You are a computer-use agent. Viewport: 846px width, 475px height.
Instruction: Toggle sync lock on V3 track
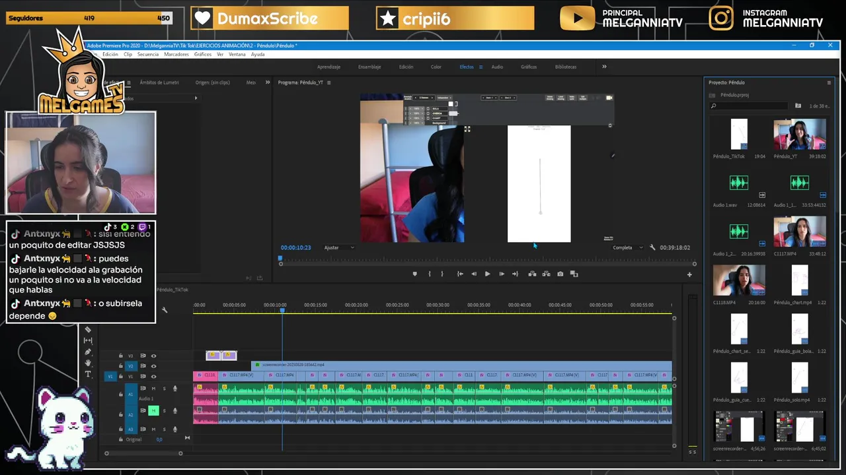(143, 356)
